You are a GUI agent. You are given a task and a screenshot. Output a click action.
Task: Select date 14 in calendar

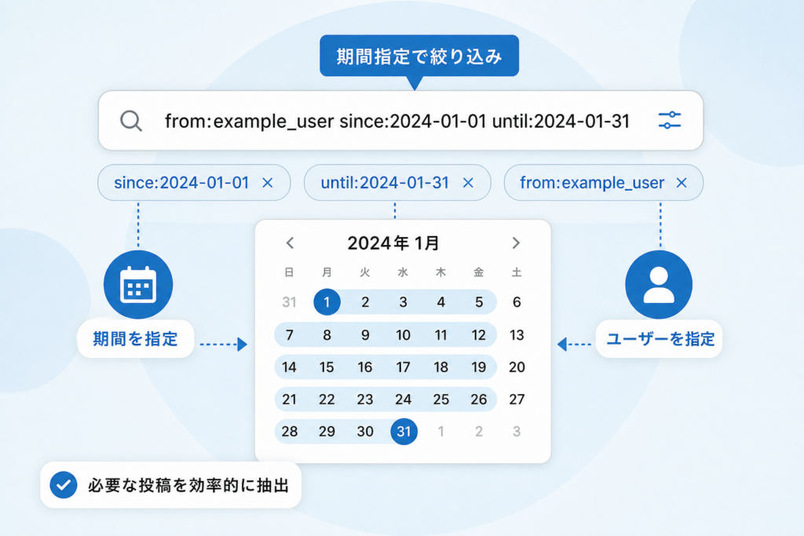coord(289,367)
